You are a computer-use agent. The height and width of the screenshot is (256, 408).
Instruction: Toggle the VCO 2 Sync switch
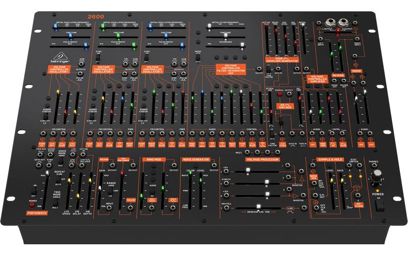(x=97, y=58)
